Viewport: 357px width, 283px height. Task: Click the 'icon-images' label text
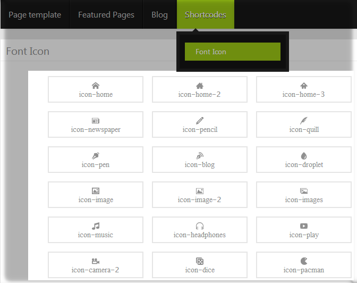tap(304, 200)
